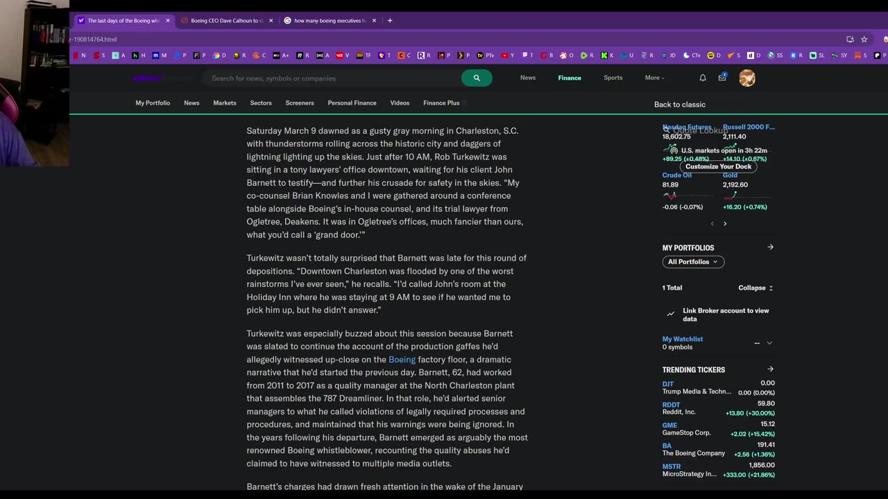This screenshot has width=888, height=499.
Task: Collapse the portfolio list
Action: coord(755,288)
